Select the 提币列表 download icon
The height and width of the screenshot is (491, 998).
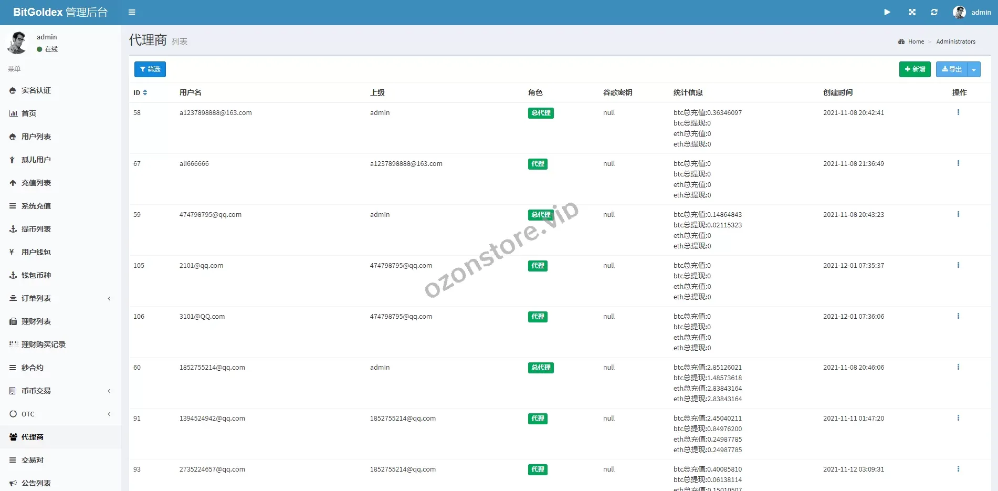12,229
